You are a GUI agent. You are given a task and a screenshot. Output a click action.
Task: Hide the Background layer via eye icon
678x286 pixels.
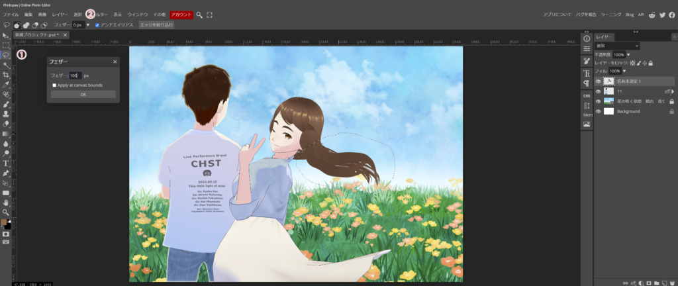(x=599, y=111)
